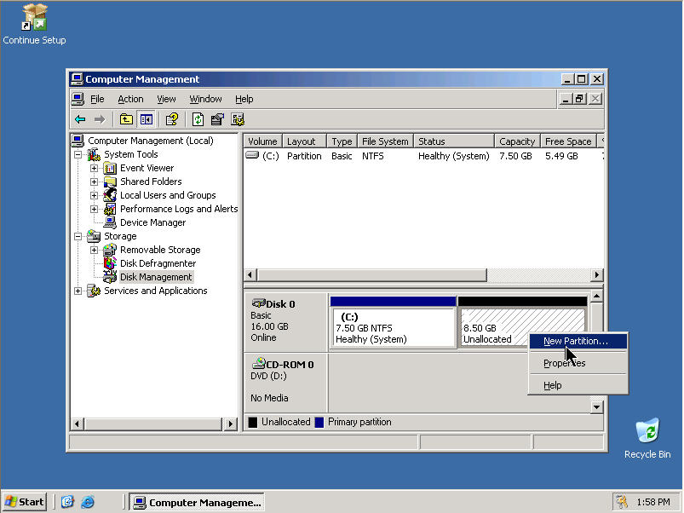Click the disk pane scroll up arrow
This screenshot has height=513, width=684.
(x=596, y=297)
